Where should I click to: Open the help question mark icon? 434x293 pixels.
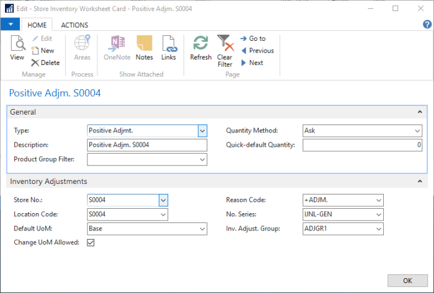pos(427,24)
